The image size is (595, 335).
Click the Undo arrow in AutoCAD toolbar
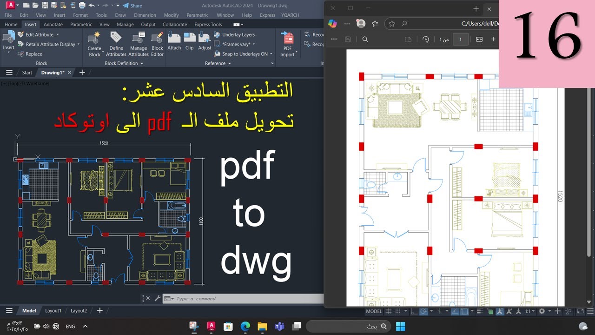pos(91,6)
